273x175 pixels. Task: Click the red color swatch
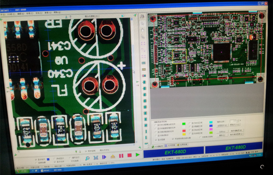coord(184,131)
